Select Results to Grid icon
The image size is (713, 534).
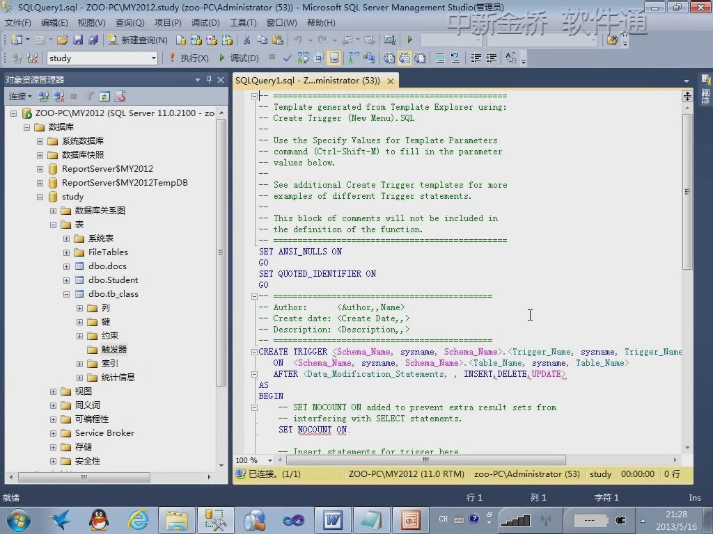click(x=405, y=58)
